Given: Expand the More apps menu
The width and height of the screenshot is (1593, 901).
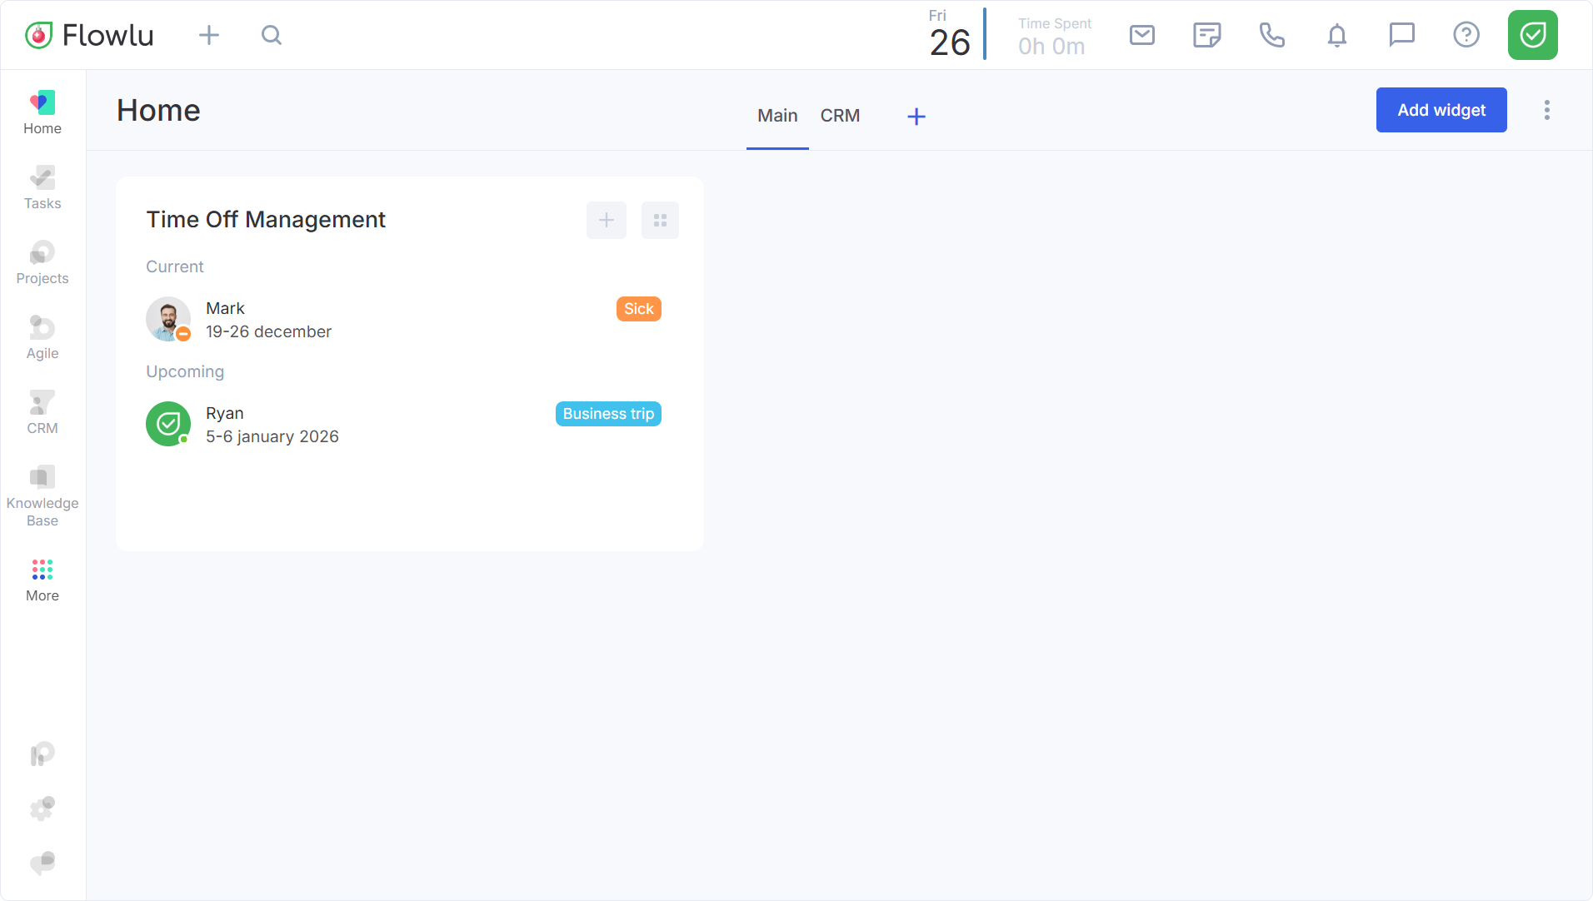Looking at the screenshot, I should pyautogui.click(x=42, y=580).
